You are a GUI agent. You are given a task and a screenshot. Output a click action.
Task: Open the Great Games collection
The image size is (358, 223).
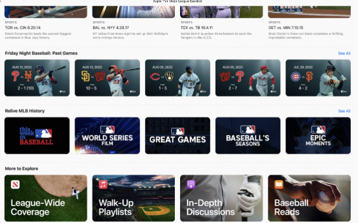coord(177,135)
